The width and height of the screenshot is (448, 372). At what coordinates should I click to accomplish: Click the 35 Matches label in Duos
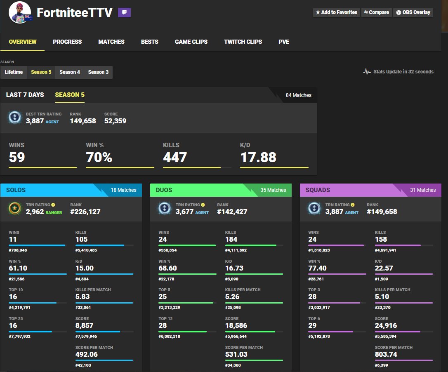point(273,190)
